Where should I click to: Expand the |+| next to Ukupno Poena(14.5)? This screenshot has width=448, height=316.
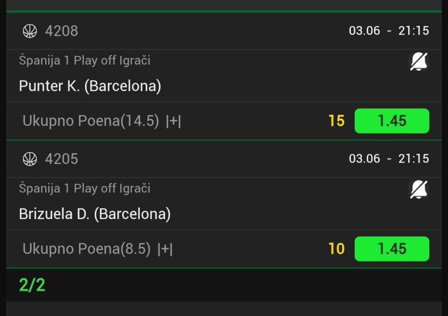pos(173,122)
